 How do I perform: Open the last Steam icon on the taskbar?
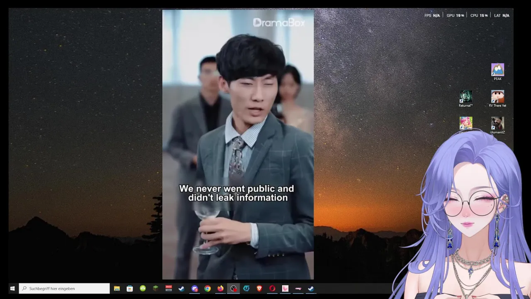311,288
